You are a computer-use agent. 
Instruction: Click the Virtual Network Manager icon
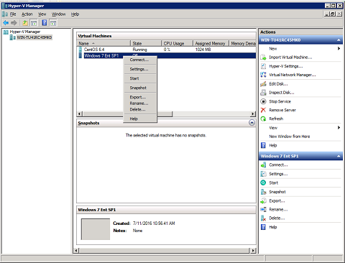coord(263,75)
